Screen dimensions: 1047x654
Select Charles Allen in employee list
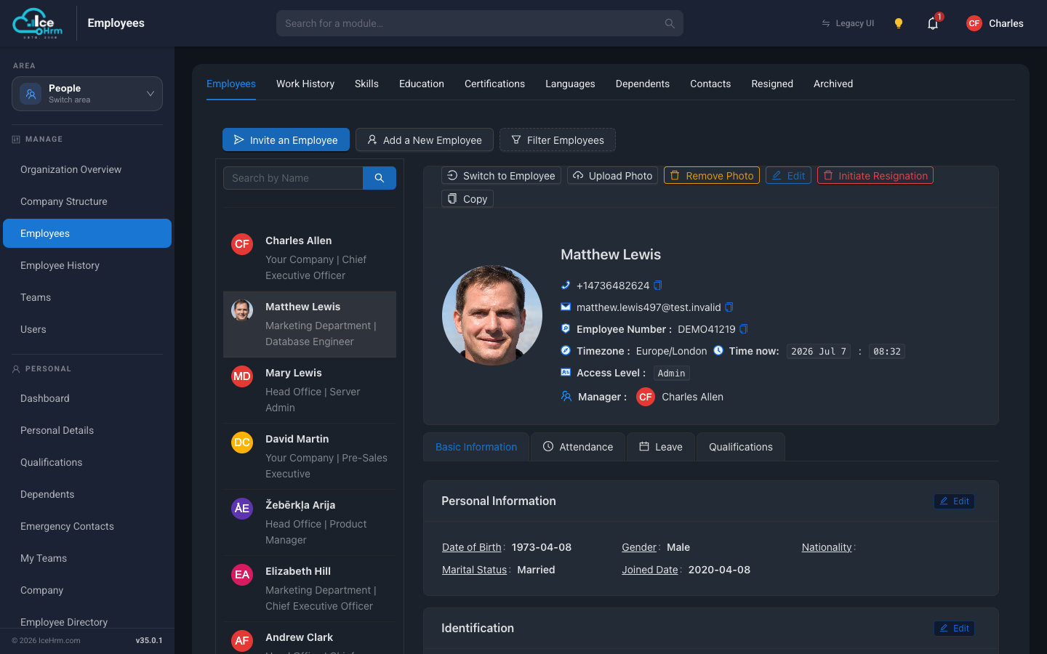310,258
